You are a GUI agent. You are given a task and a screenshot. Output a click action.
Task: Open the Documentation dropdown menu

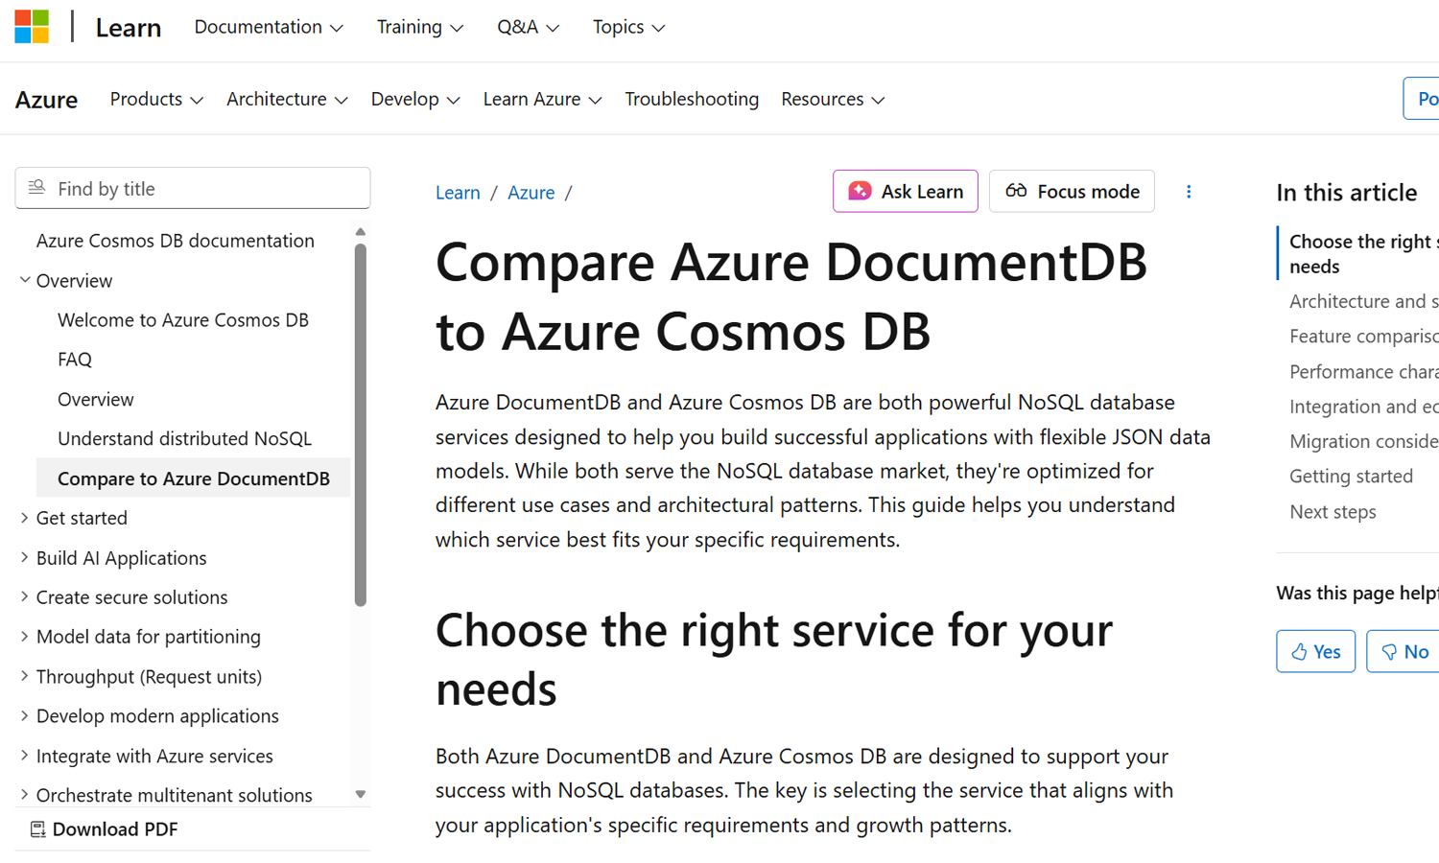(x=268, y=27)
